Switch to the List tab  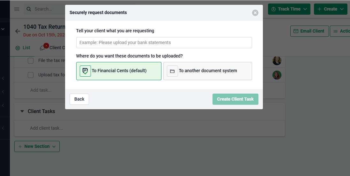coord(23,48)
